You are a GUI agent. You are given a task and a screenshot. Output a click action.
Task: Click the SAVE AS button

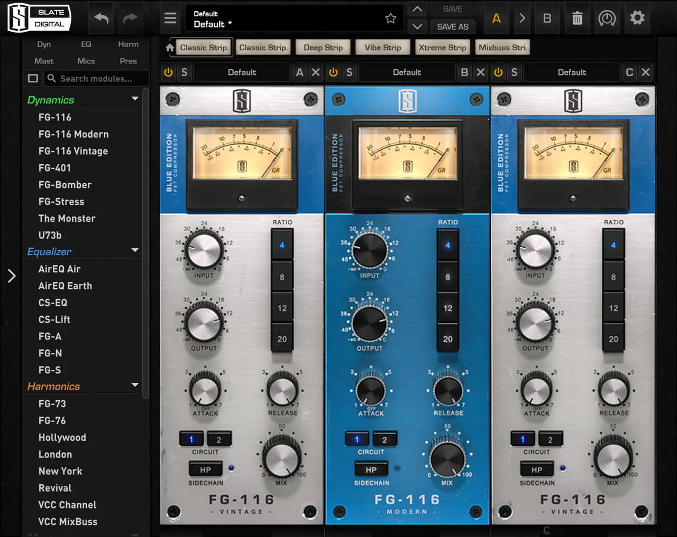[x=453, y=26]
